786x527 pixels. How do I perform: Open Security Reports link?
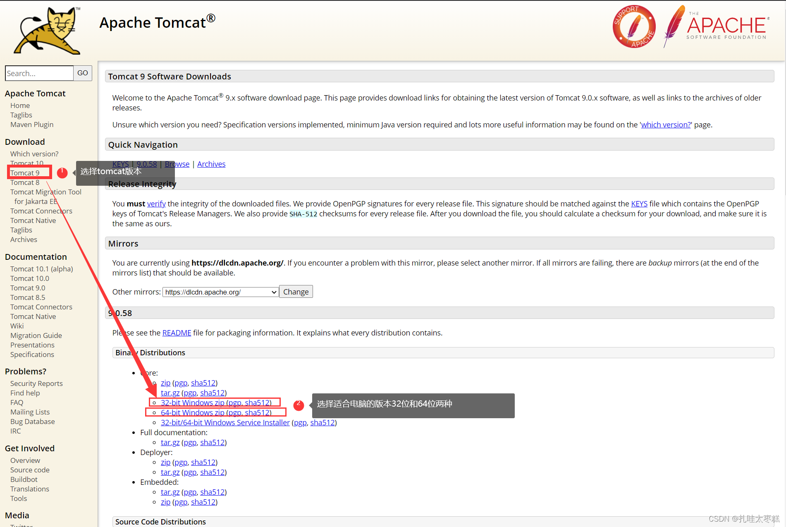coord(36,383)
